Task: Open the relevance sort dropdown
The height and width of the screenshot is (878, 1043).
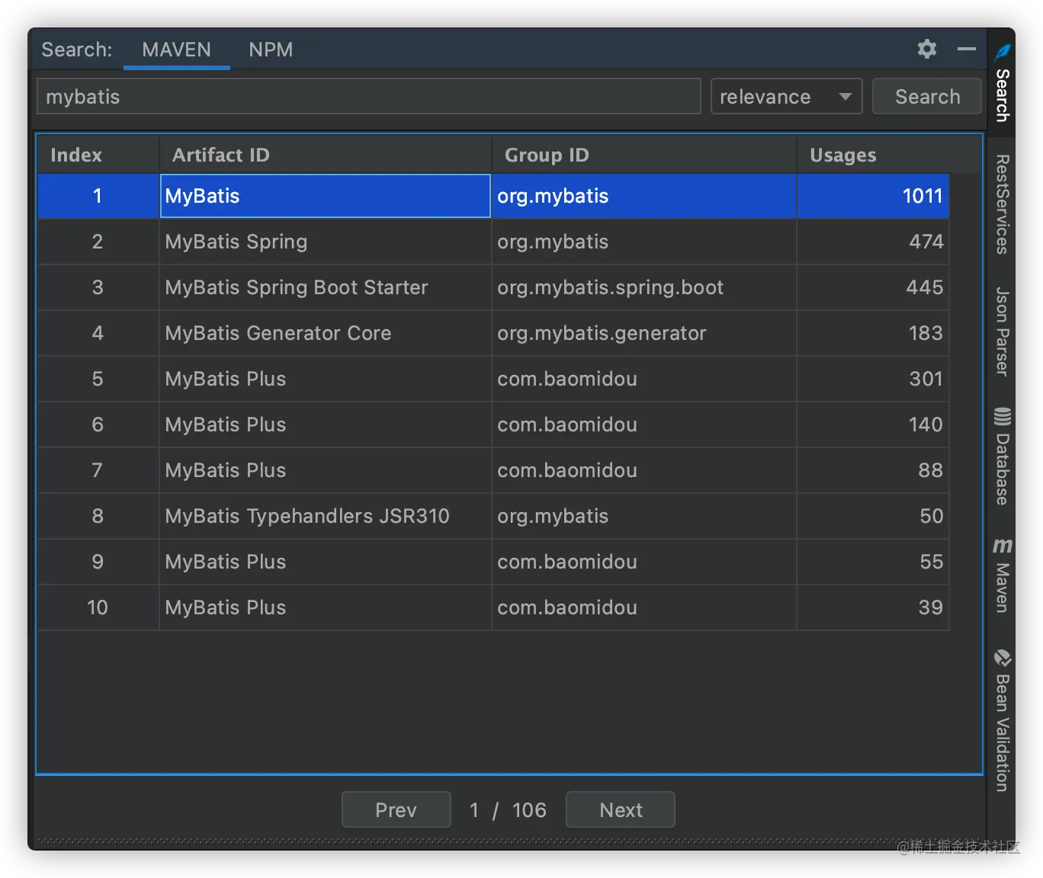Action: 786,97
